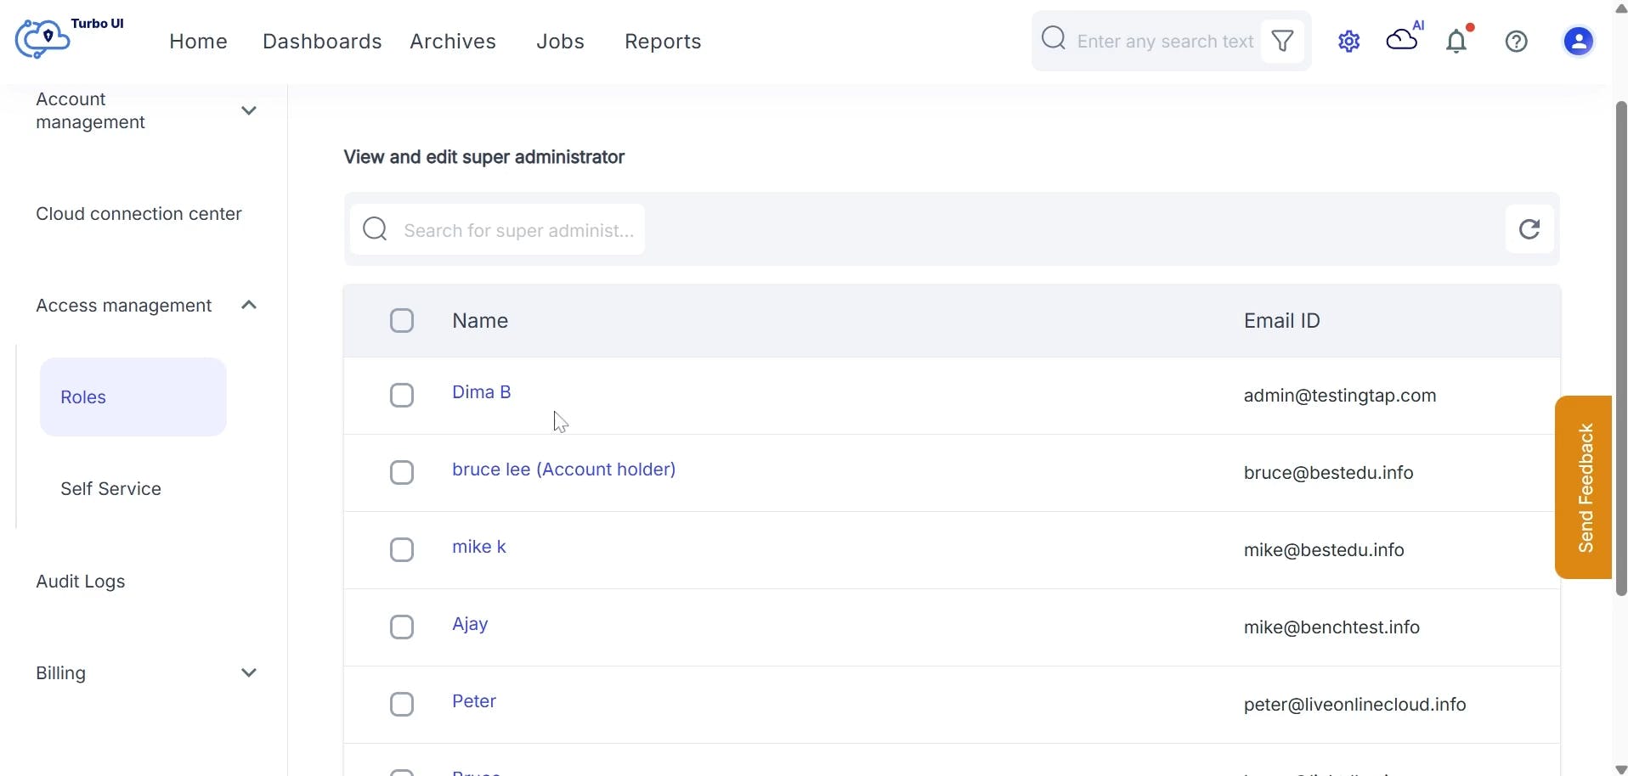Viewport: 1628px width, 776px height.
Task: Click email mike@bestedu.info
Action: tap(1324, 549)
